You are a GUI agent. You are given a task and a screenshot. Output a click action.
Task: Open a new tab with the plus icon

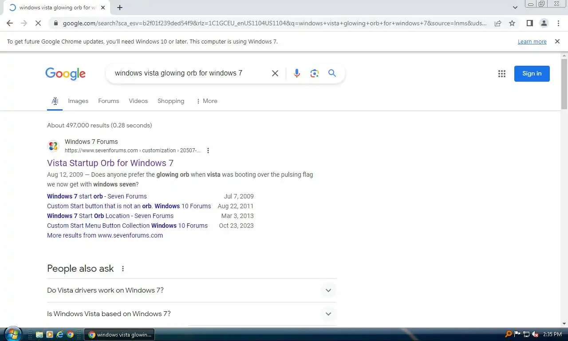pyautogui.click(x=120, y=8)
